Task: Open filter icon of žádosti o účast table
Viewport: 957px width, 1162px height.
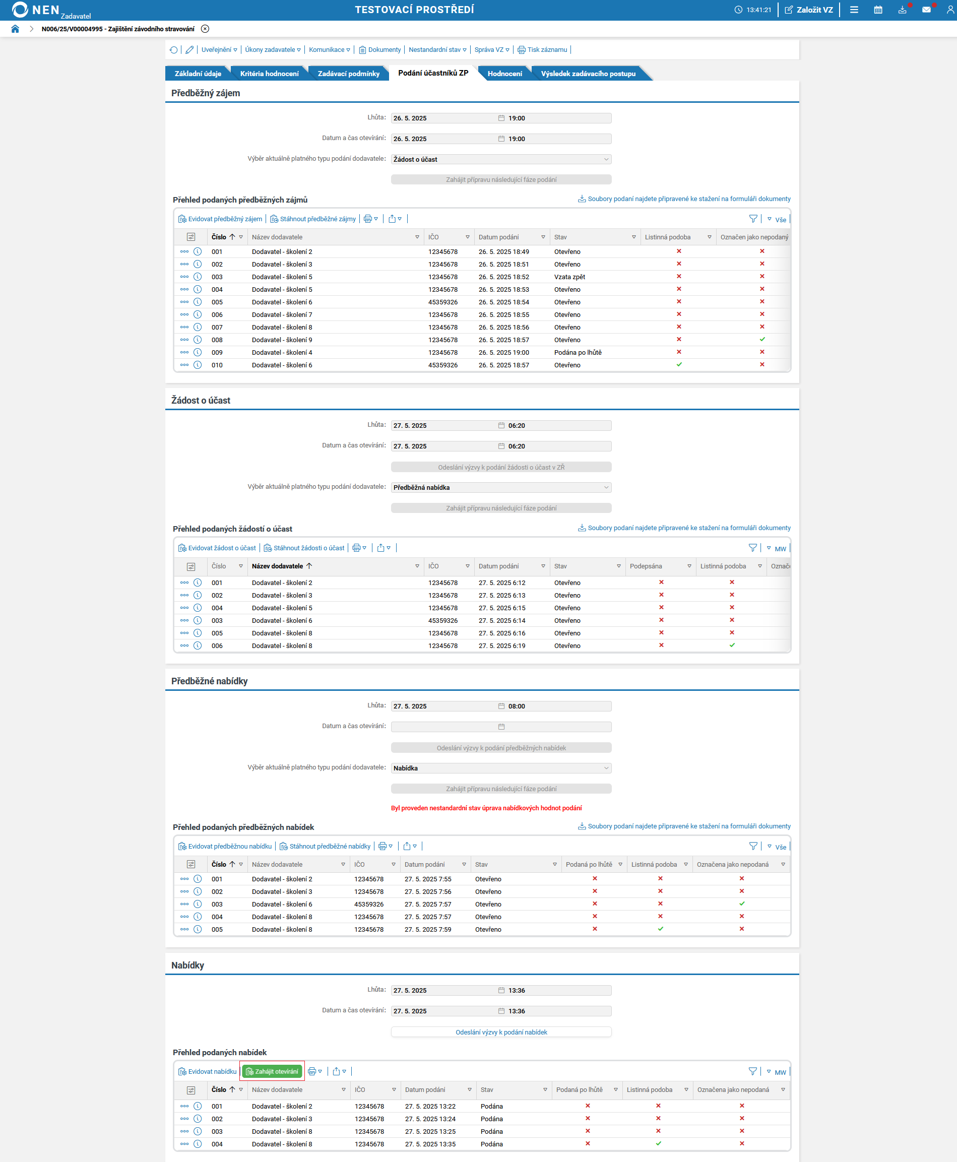Action: [x=752, y=548]
